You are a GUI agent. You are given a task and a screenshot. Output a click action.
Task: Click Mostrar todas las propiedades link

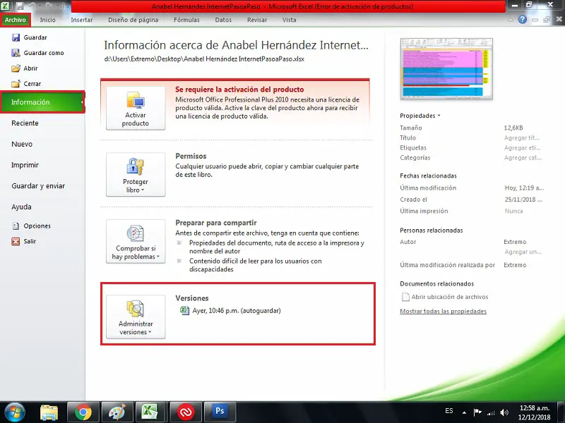point(444,311)
